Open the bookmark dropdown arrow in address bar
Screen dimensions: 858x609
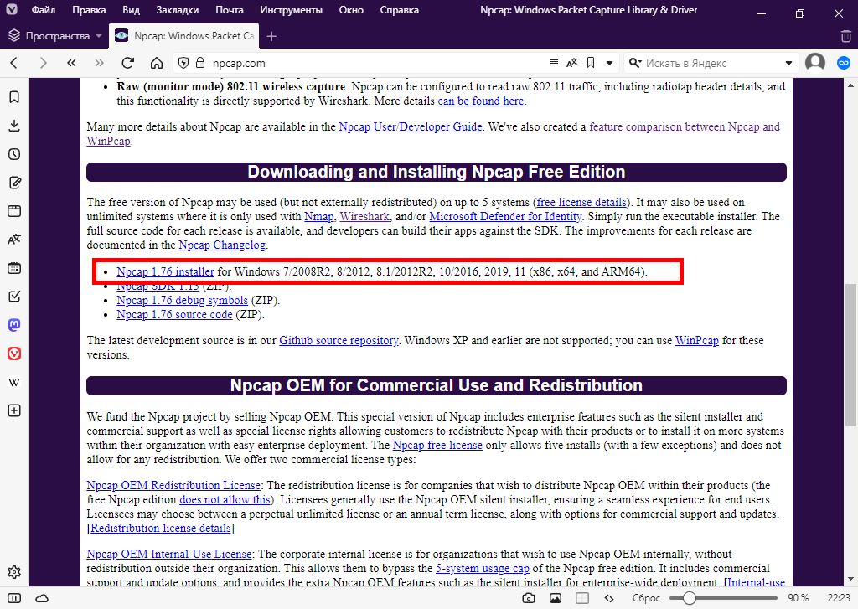click(x=610, y=63)
